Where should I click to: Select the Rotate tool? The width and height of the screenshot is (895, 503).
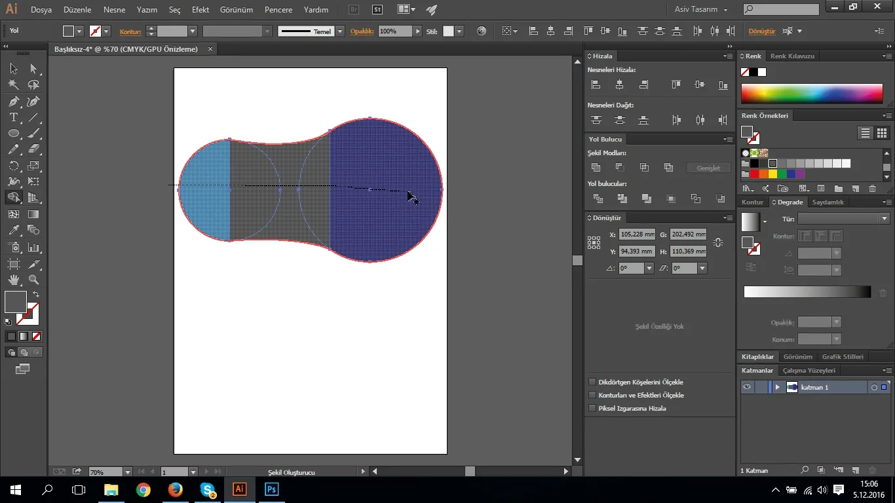coord(14,166)
